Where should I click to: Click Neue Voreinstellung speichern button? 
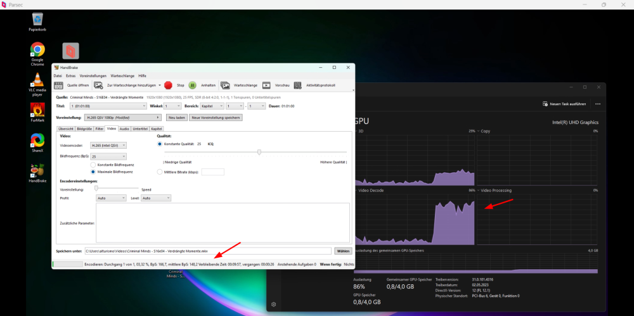[x=216, y=118]
